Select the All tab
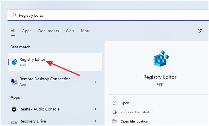Image resolution: width=209 pixels, height=126 pixels. pos(13,31)
